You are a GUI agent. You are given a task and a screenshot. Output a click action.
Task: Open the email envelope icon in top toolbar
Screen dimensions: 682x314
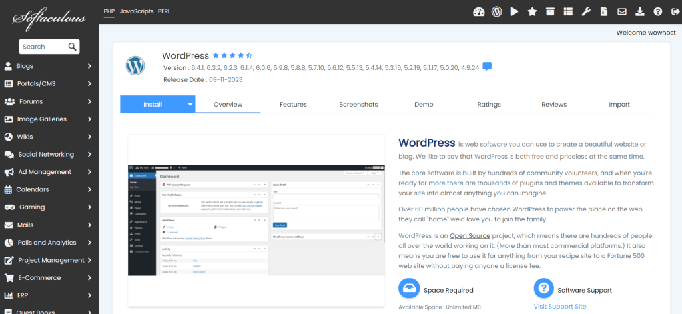(622, 11)
